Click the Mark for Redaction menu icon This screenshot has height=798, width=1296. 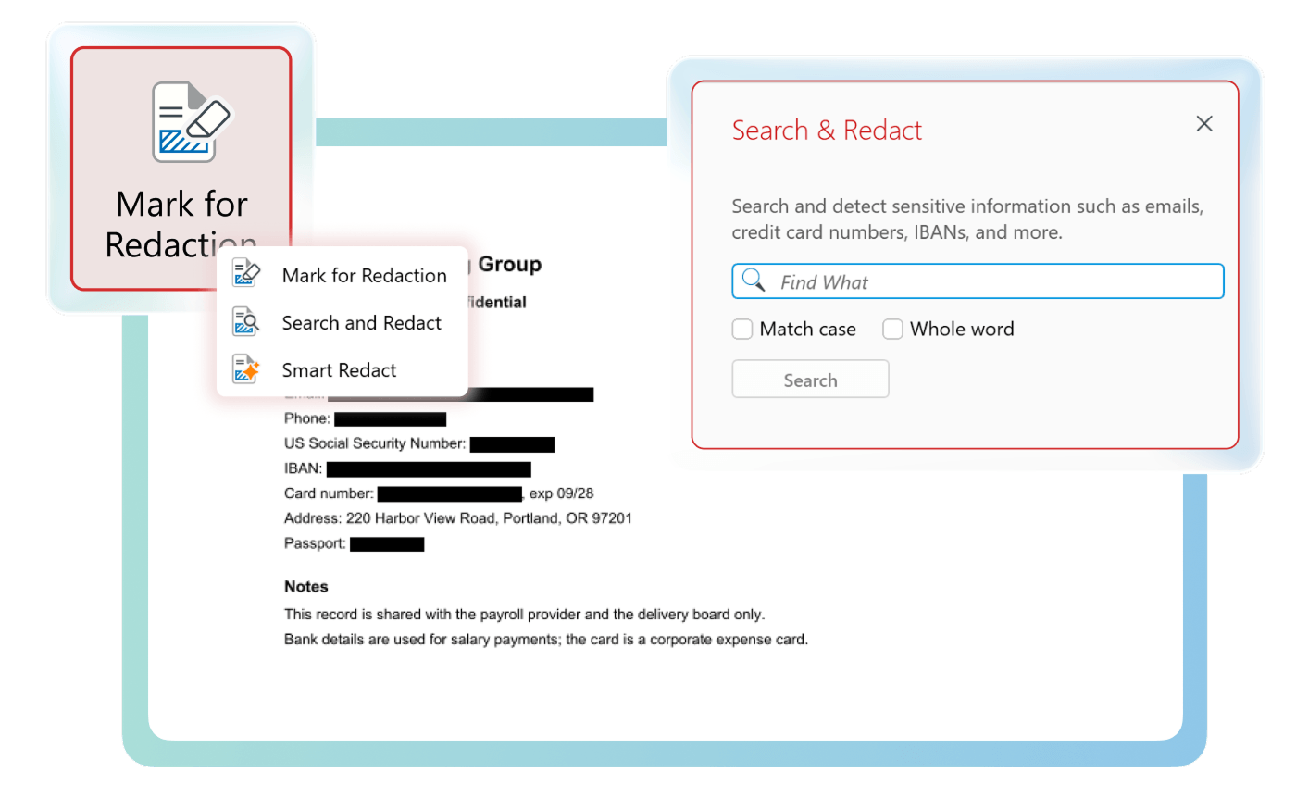(246, 275)
